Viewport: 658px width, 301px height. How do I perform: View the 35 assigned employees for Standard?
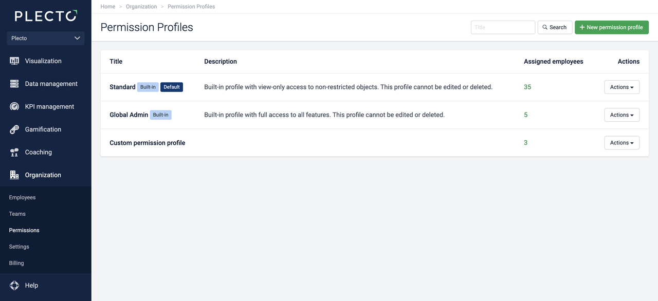527,87
